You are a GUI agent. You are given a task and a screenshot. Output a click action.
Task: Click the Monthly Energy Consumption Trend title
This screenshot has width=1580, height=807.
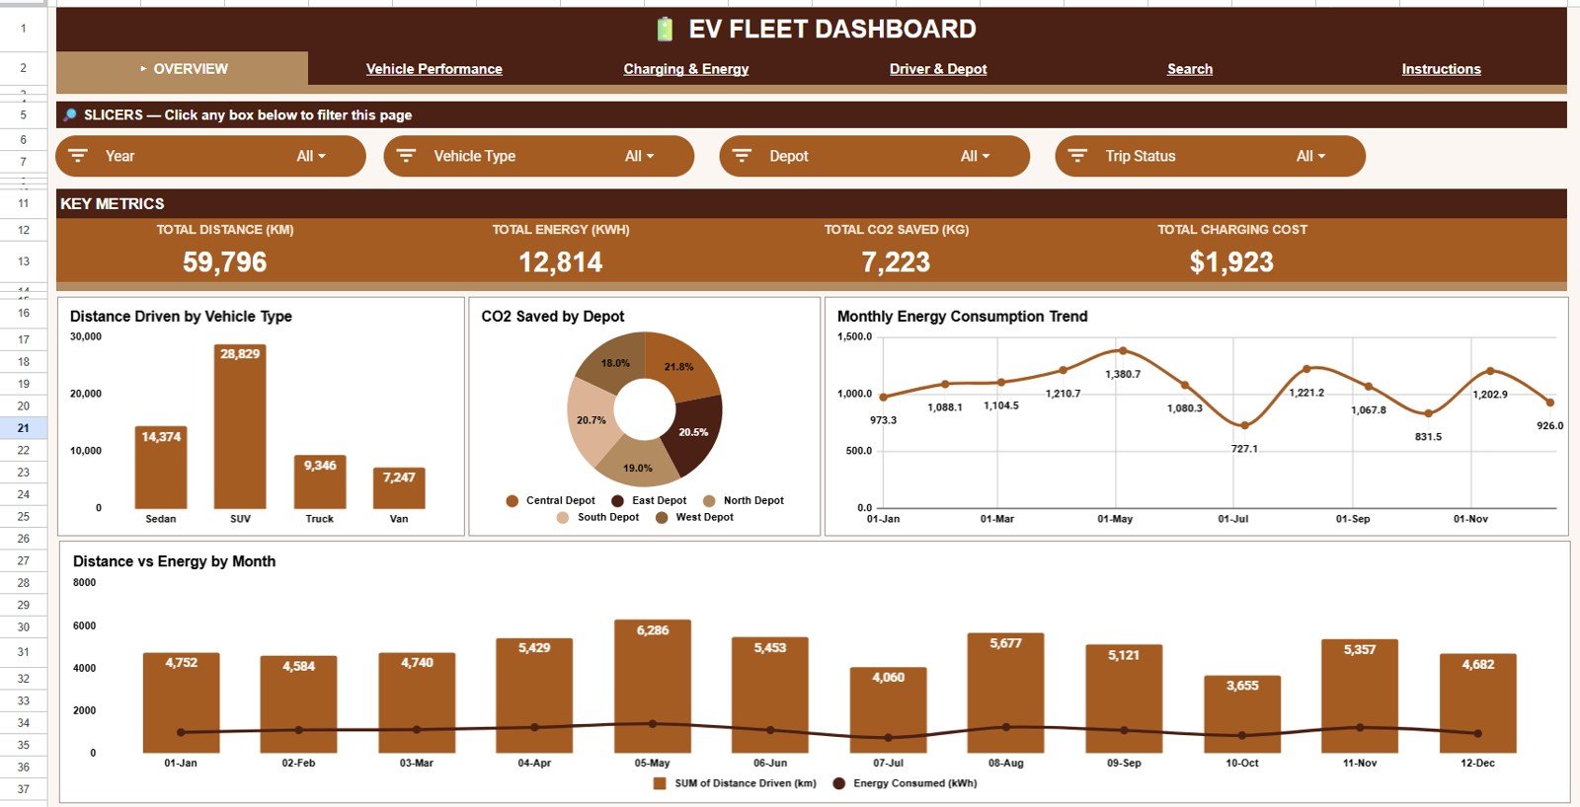(x=963, y=317)
